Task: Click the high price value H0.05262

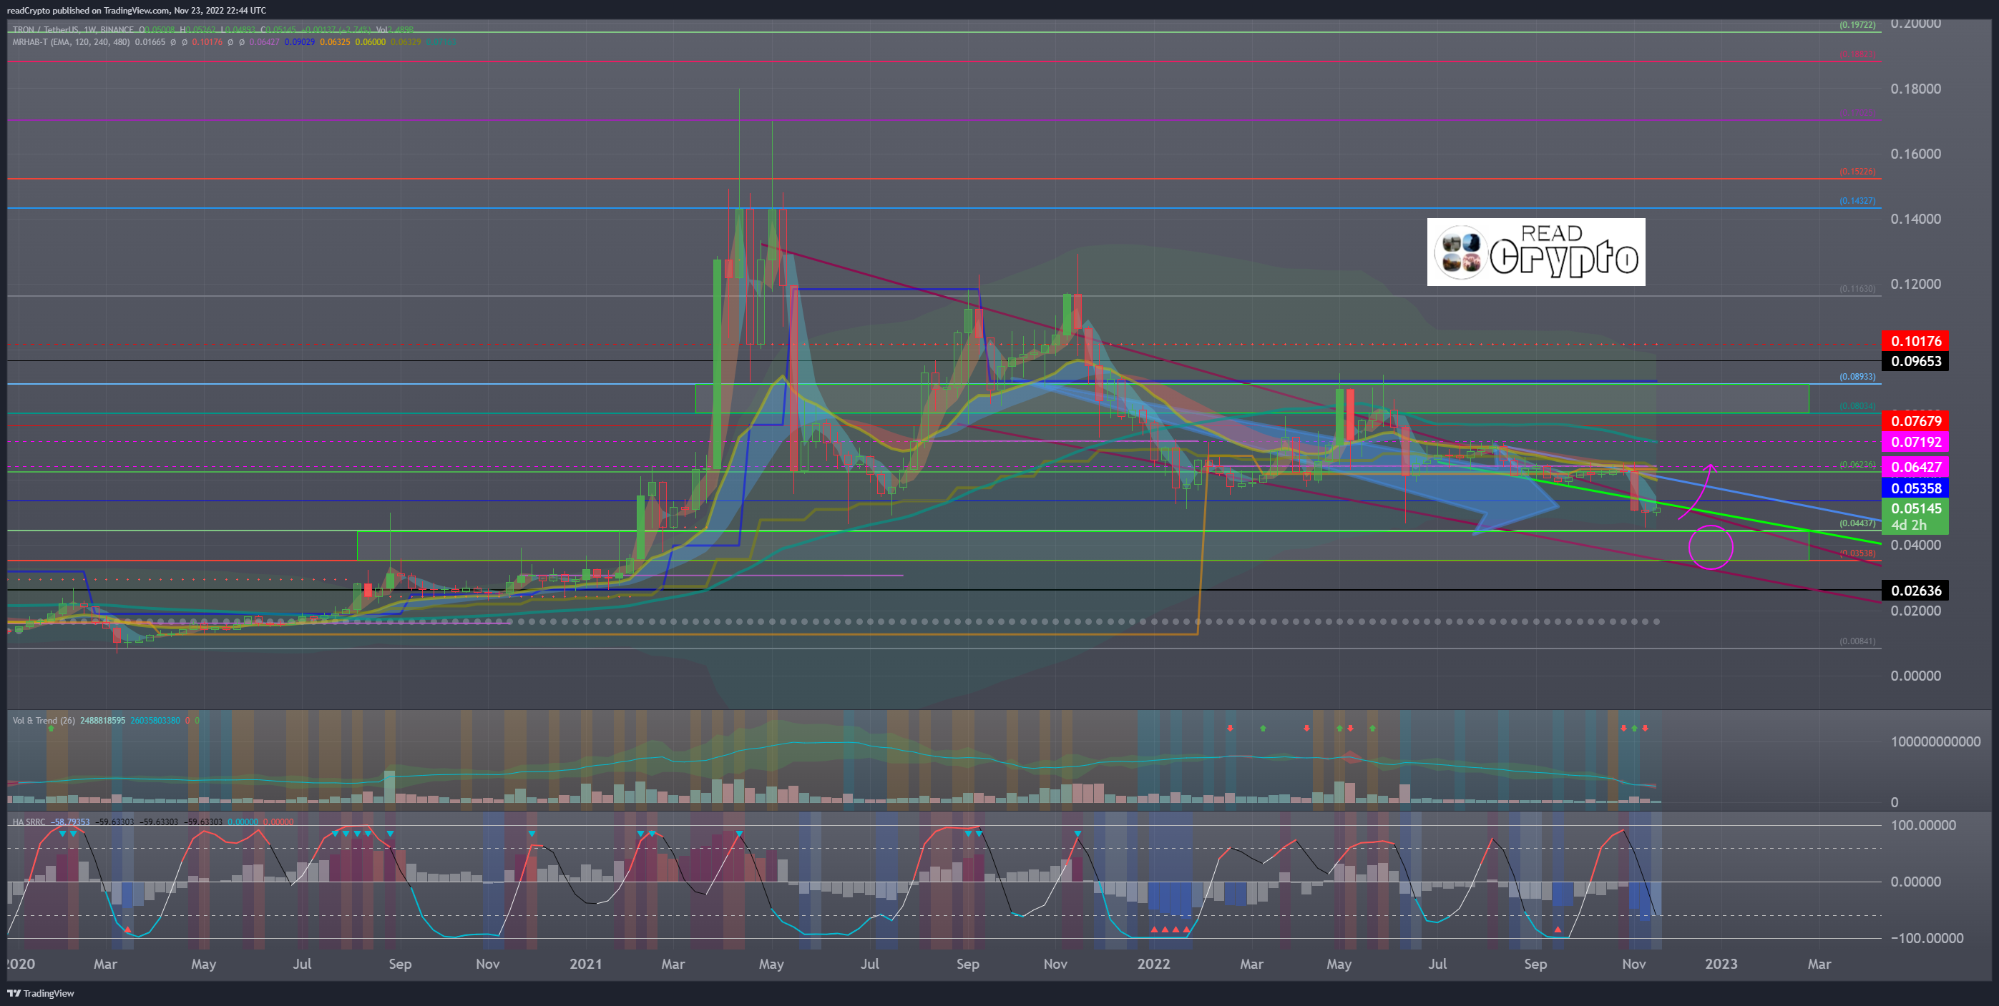Action: [x=199, y=30]
